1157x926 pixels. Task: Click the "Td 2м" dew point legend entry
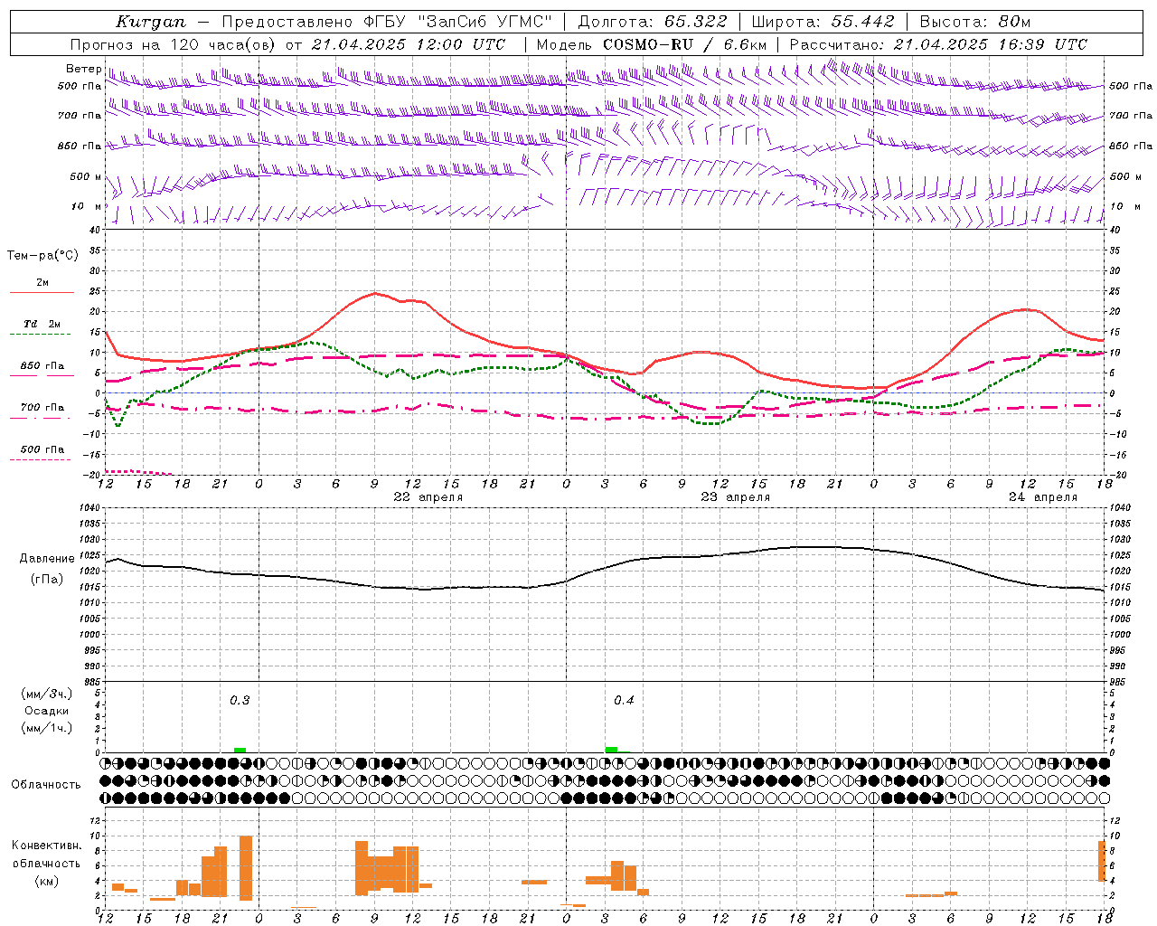[x=42, y=324]
